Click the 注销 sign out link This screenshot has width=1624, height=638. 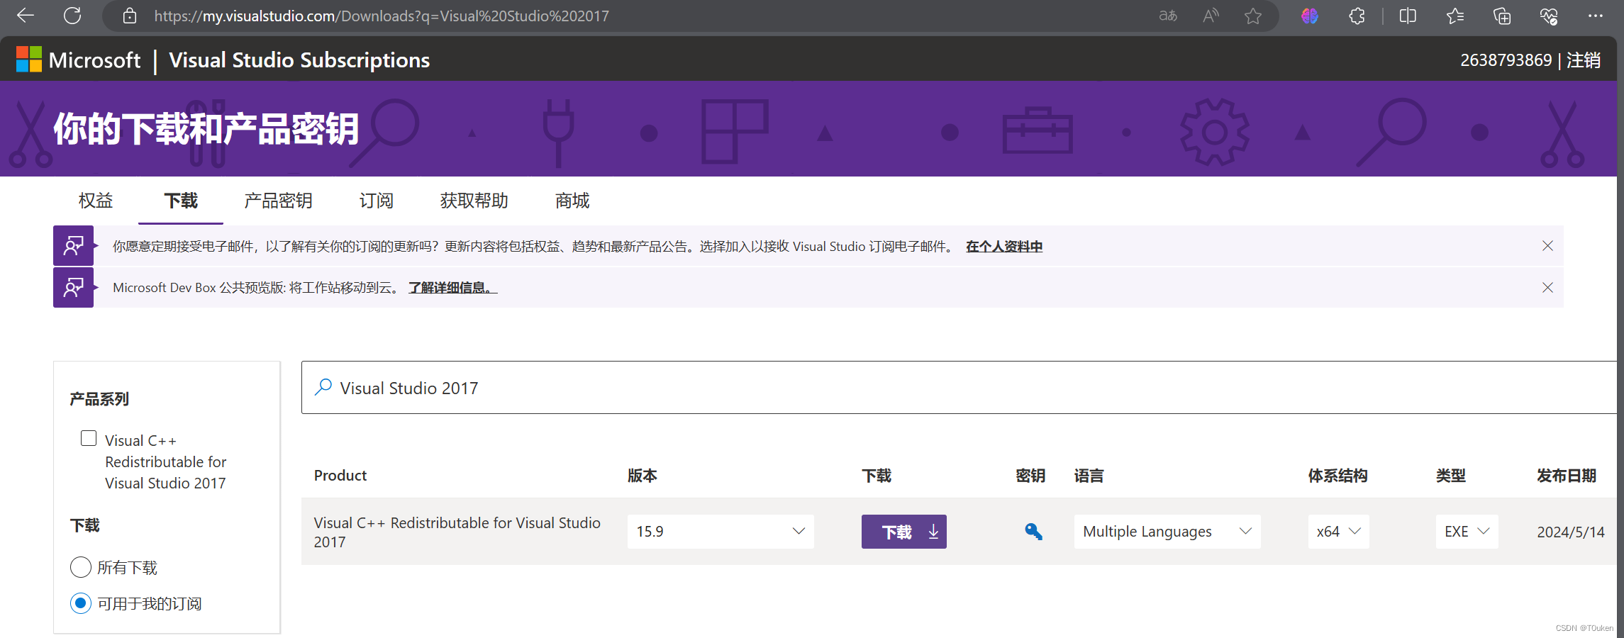tap(1584, 60)
